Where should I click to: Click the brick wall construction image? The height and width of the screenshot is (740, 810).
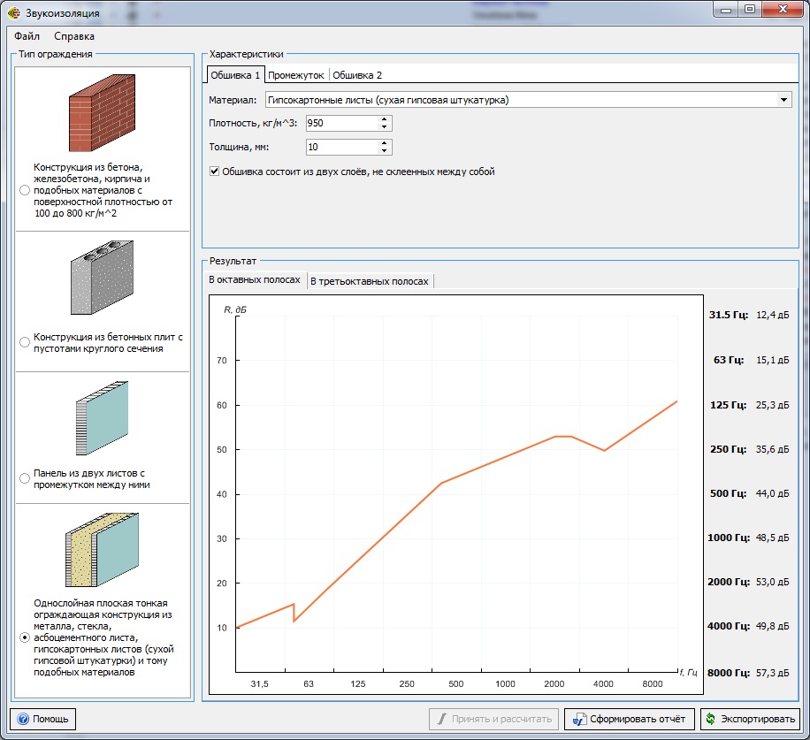[x=102, y=113]
